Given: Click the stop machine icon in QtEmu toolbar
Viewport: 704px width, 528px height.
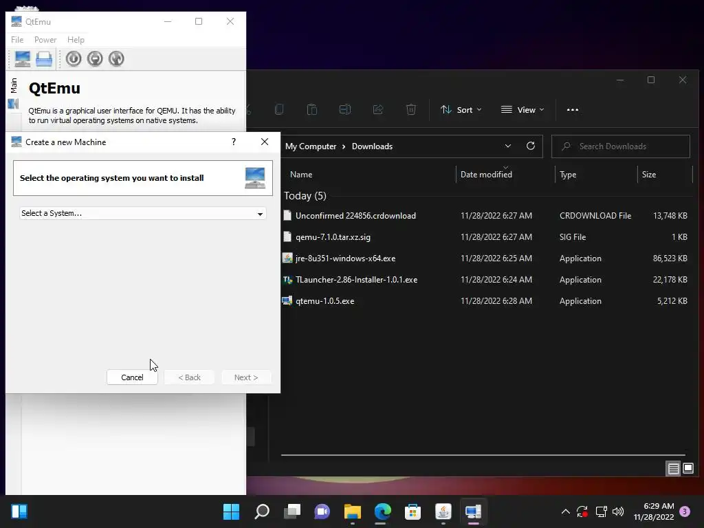Looking at the screenshot, I should 95,59.
